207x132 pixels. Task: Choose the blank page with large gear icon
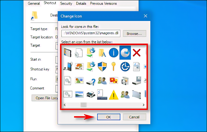[79, 53]
